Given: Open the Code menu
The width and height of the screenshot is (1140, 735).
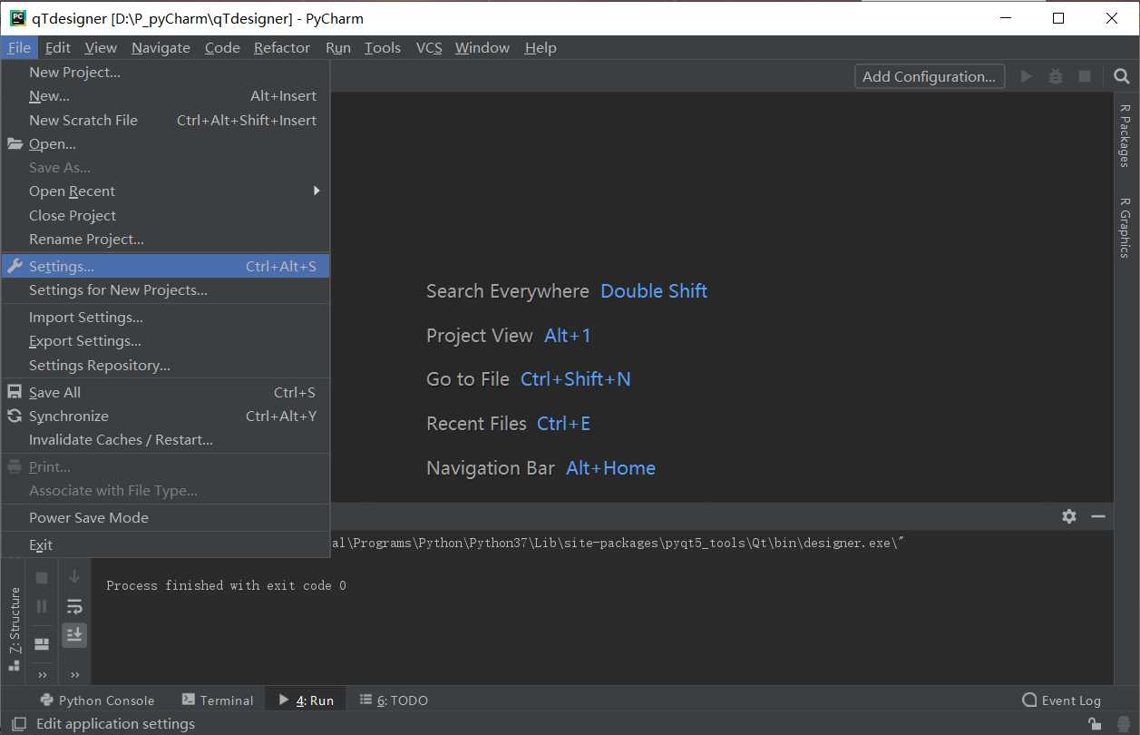Looking at the screenshot, I should click(x=222, y=47).
